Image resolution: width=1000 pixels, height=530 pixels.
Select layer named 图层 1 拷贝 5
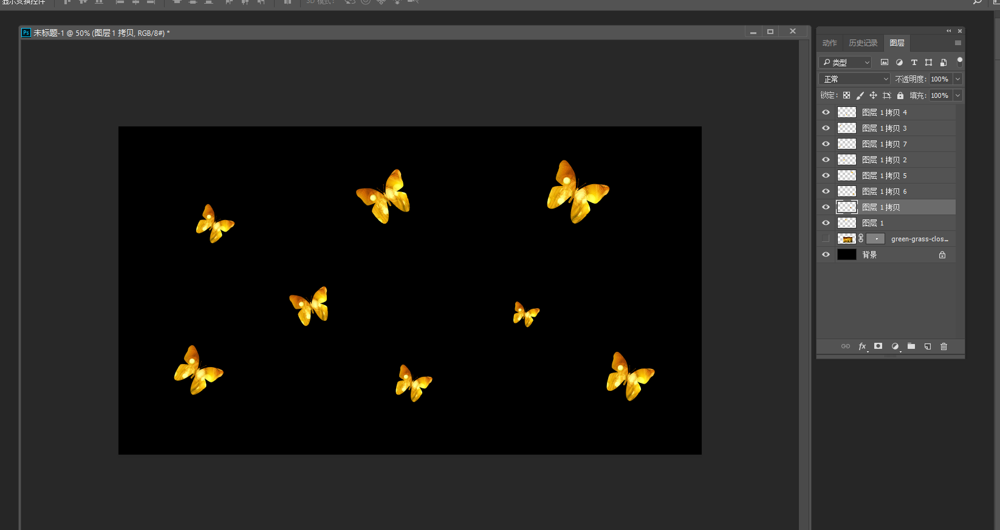click(885, 176)
